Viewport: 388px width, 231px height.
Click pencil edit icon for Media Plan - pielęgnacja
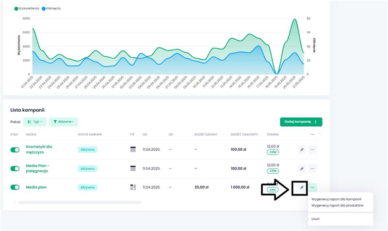(302, 168)
